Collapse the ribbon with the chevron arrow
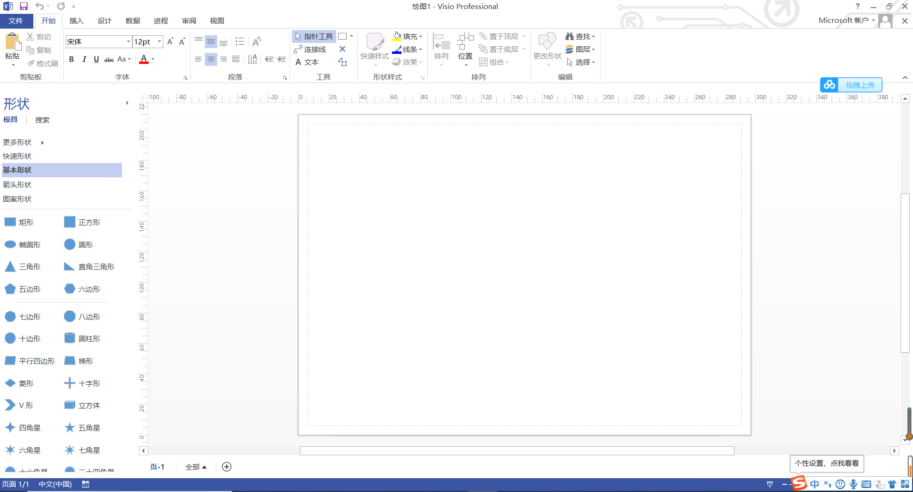This screenshot has height=492, width=913. click(905, 77)
